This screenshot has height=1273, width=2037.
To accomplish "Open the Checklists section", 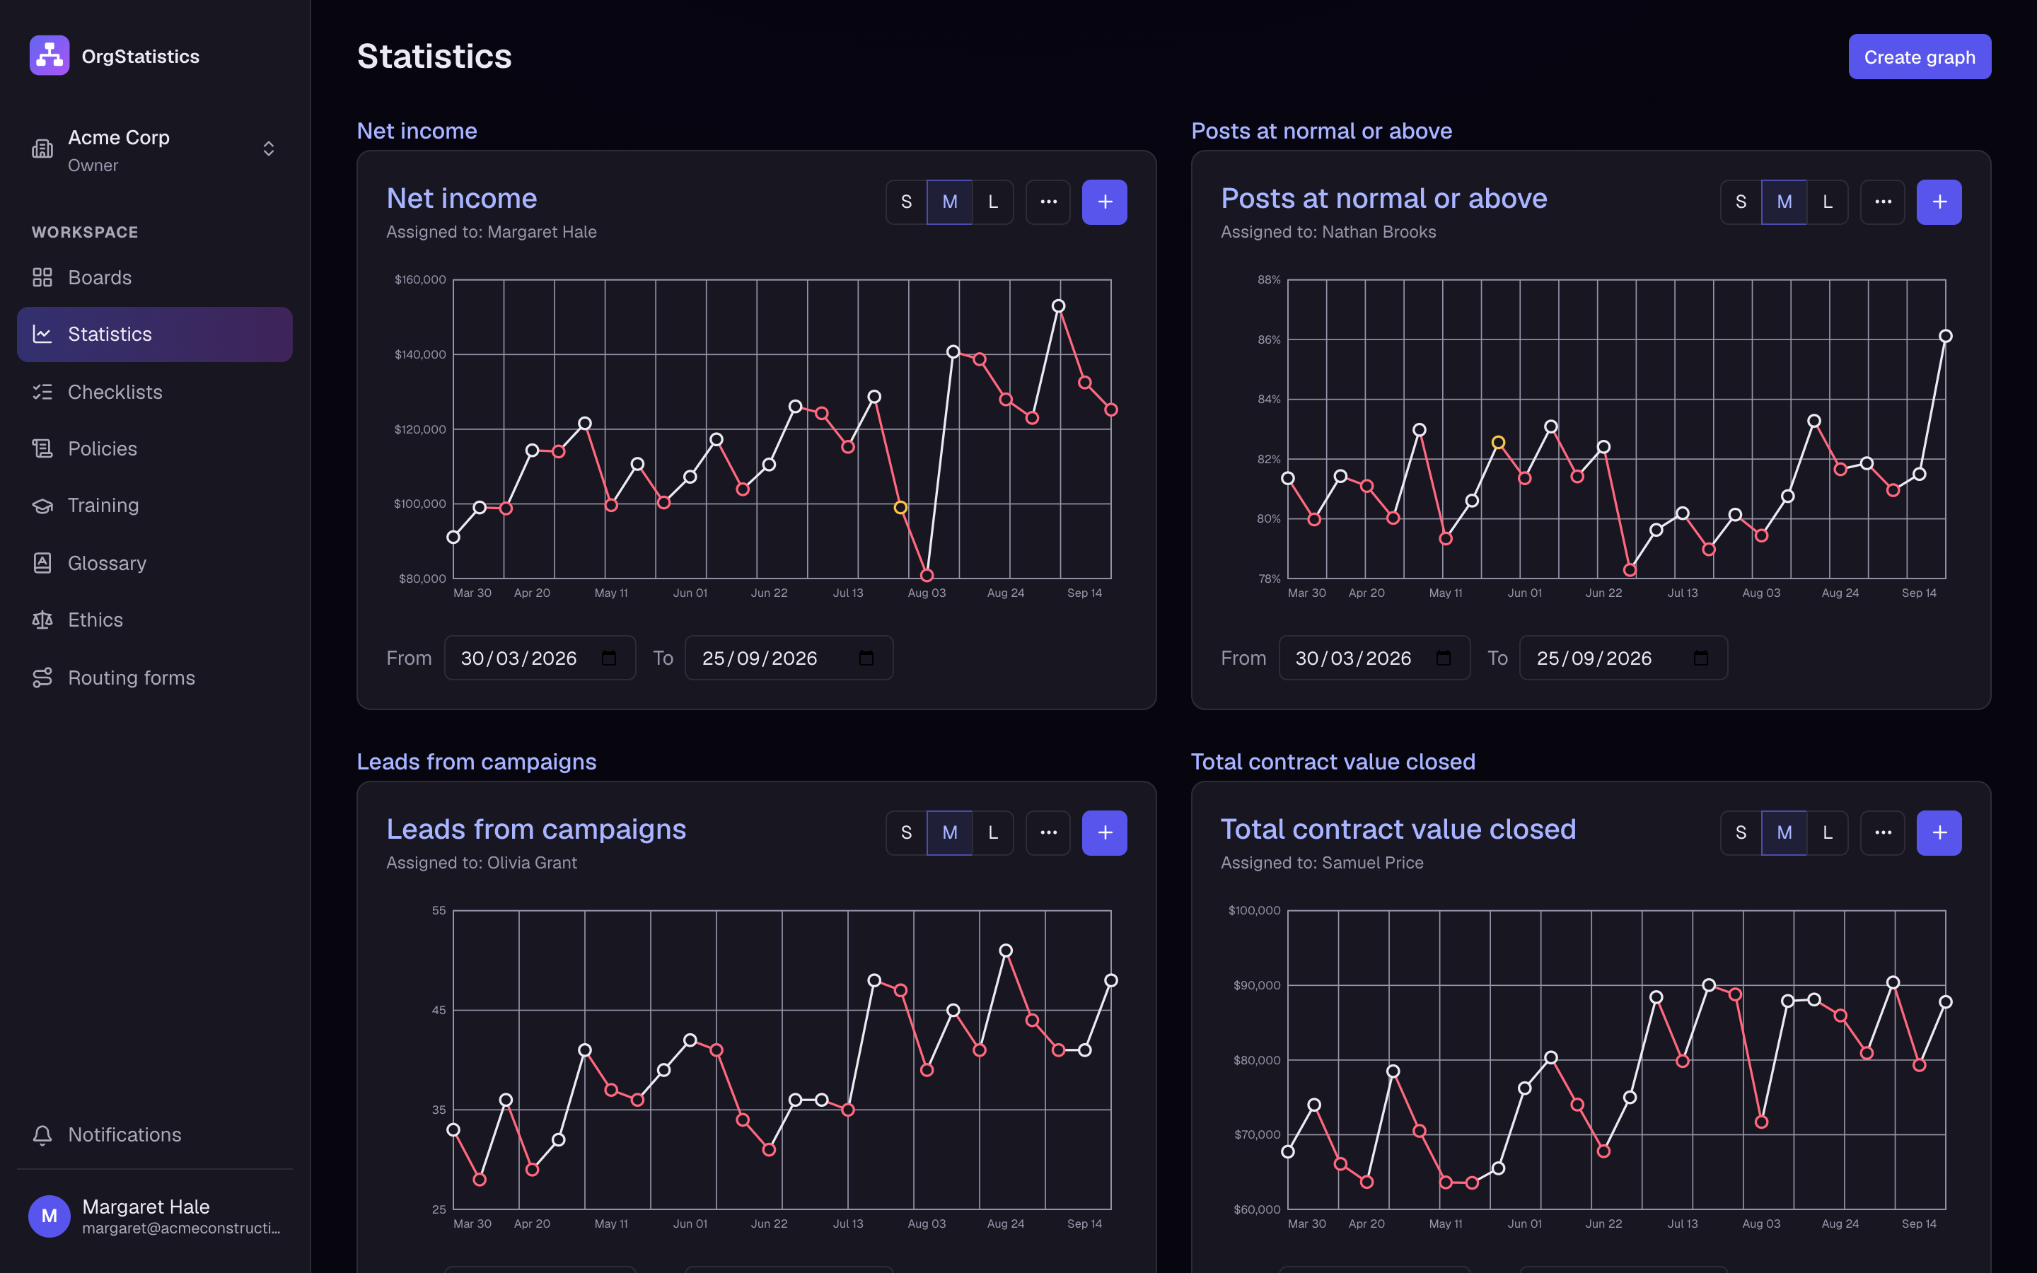I will (x=155, y=393).
